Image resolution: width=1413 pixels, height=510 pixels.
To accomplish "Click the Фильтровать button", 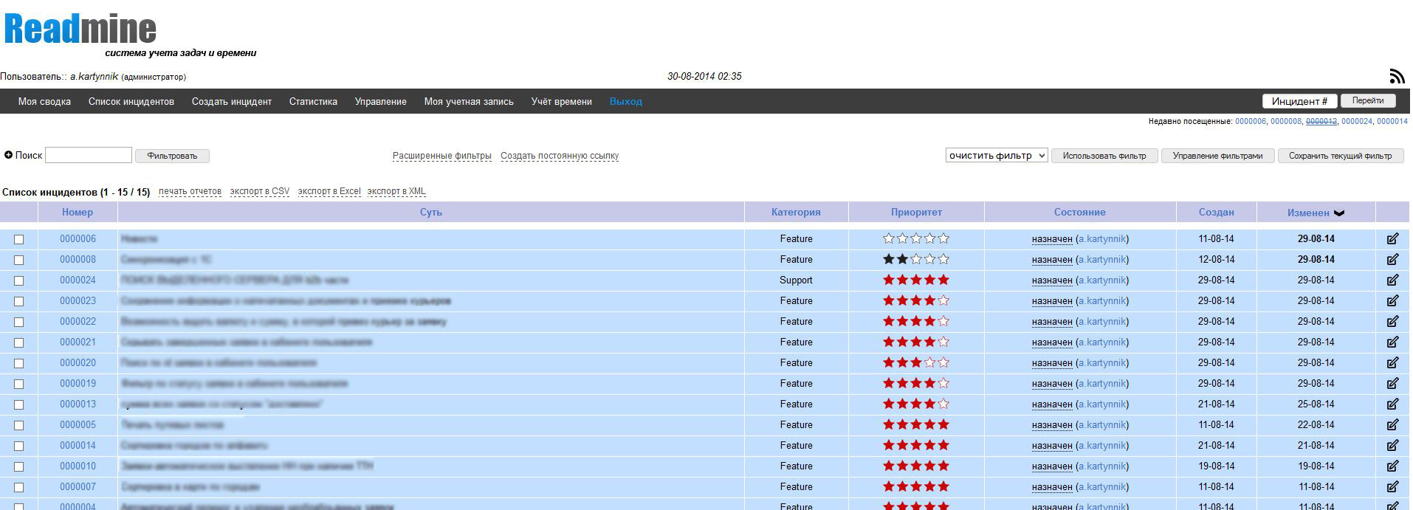I will point(172,156).
